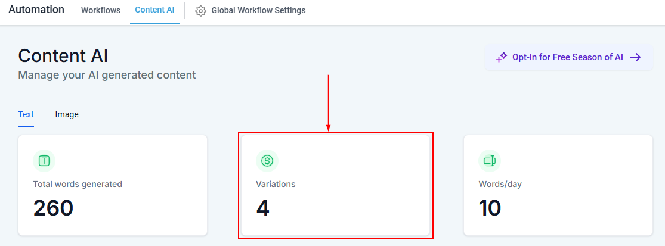Open the Workflows tab

point(101,10)
